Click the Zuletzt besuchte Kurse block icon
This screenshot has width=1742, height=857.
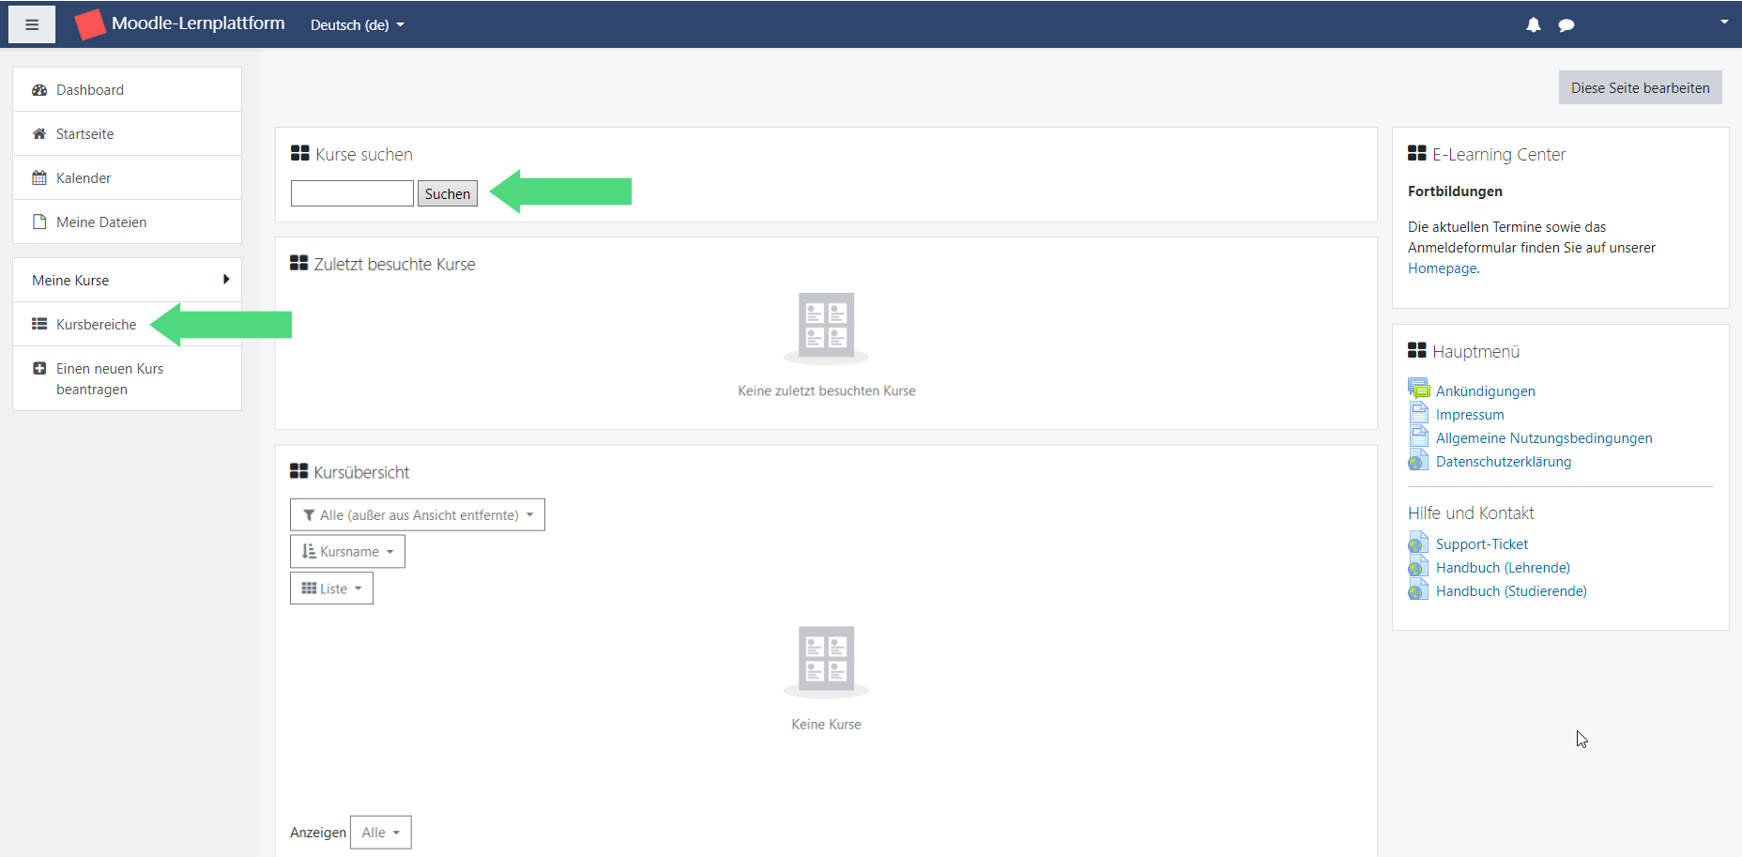pos(299,263)
